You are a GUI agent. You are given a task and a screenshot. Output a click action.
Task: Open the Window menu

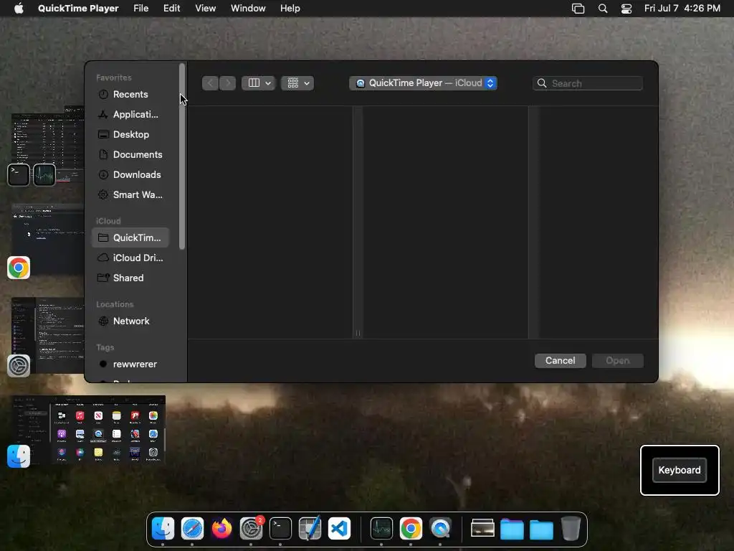(248, 9)
